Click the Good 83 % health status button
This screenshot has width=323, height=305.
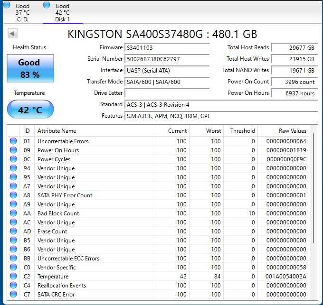[30, 68]
